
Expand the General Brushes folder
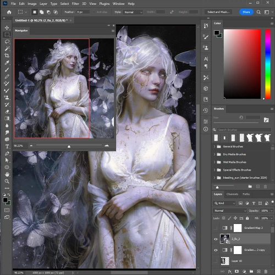click(x=215, y=146)
